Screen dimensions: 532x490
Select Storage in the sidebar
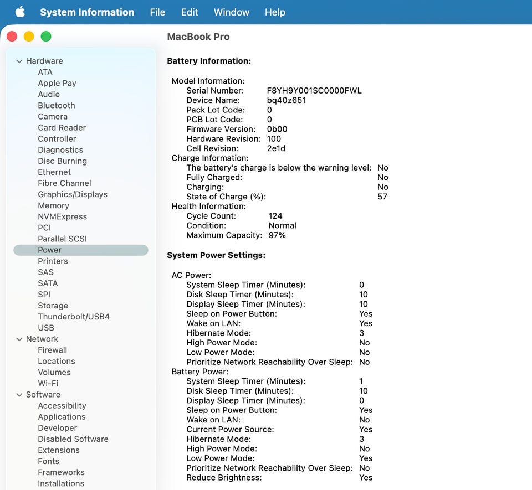[x=53, y=306]
